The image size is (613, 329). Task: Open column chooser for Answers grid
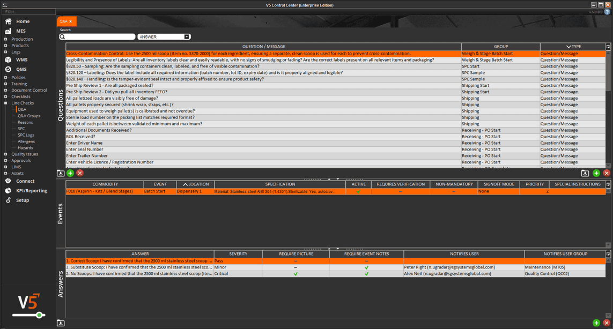608,254
